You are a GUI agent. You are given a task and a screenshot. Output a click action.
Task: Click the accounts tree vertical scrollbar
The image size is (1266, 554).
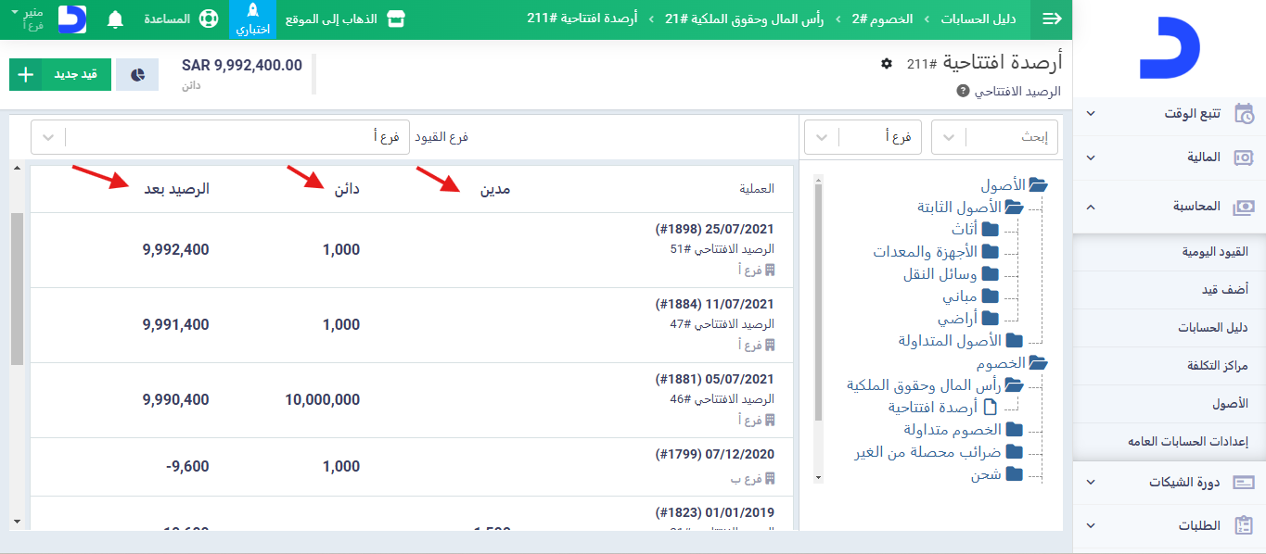pos(818,301)
